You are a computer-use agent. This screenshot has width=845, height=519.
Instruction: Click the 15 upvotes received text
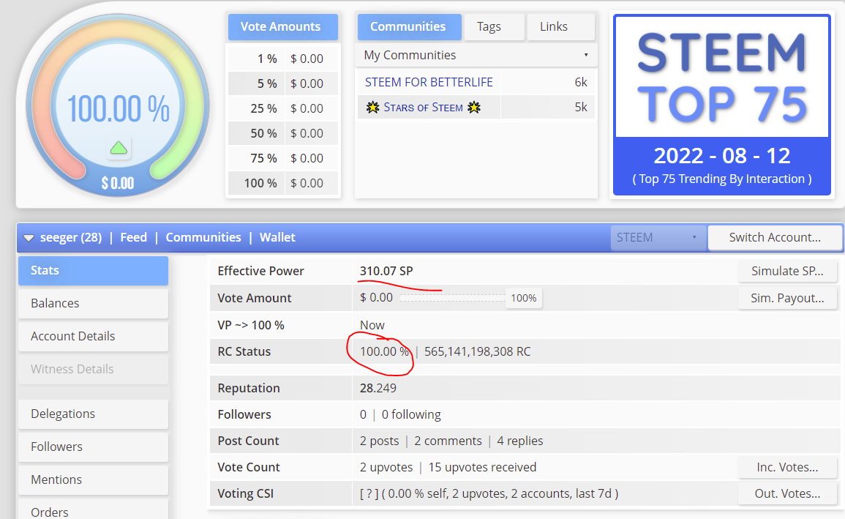click(x=482, y=467)
